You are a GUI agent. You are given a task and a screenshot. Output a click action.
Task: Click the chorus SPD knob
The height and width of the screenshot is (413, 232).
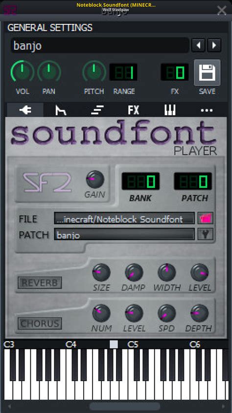tap(167, 313)
